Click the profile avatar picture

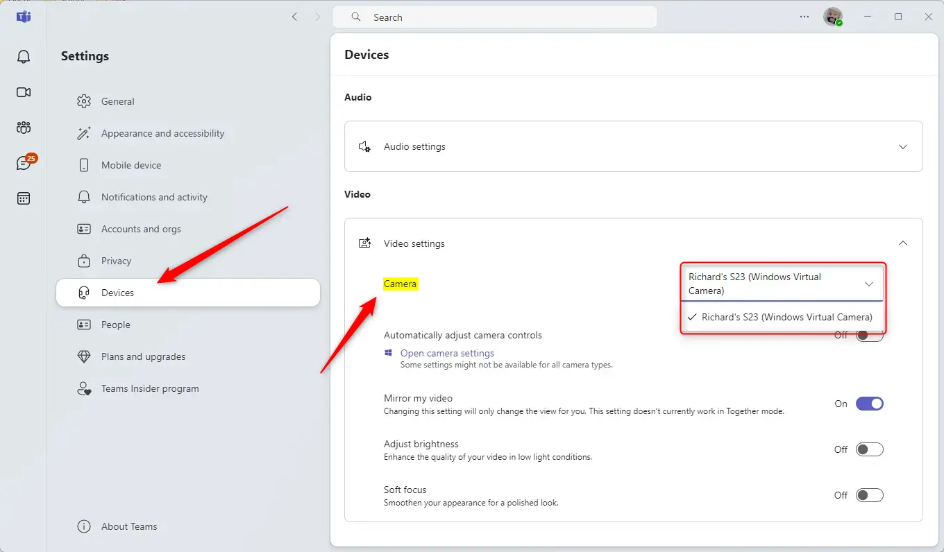pos(832,17)
